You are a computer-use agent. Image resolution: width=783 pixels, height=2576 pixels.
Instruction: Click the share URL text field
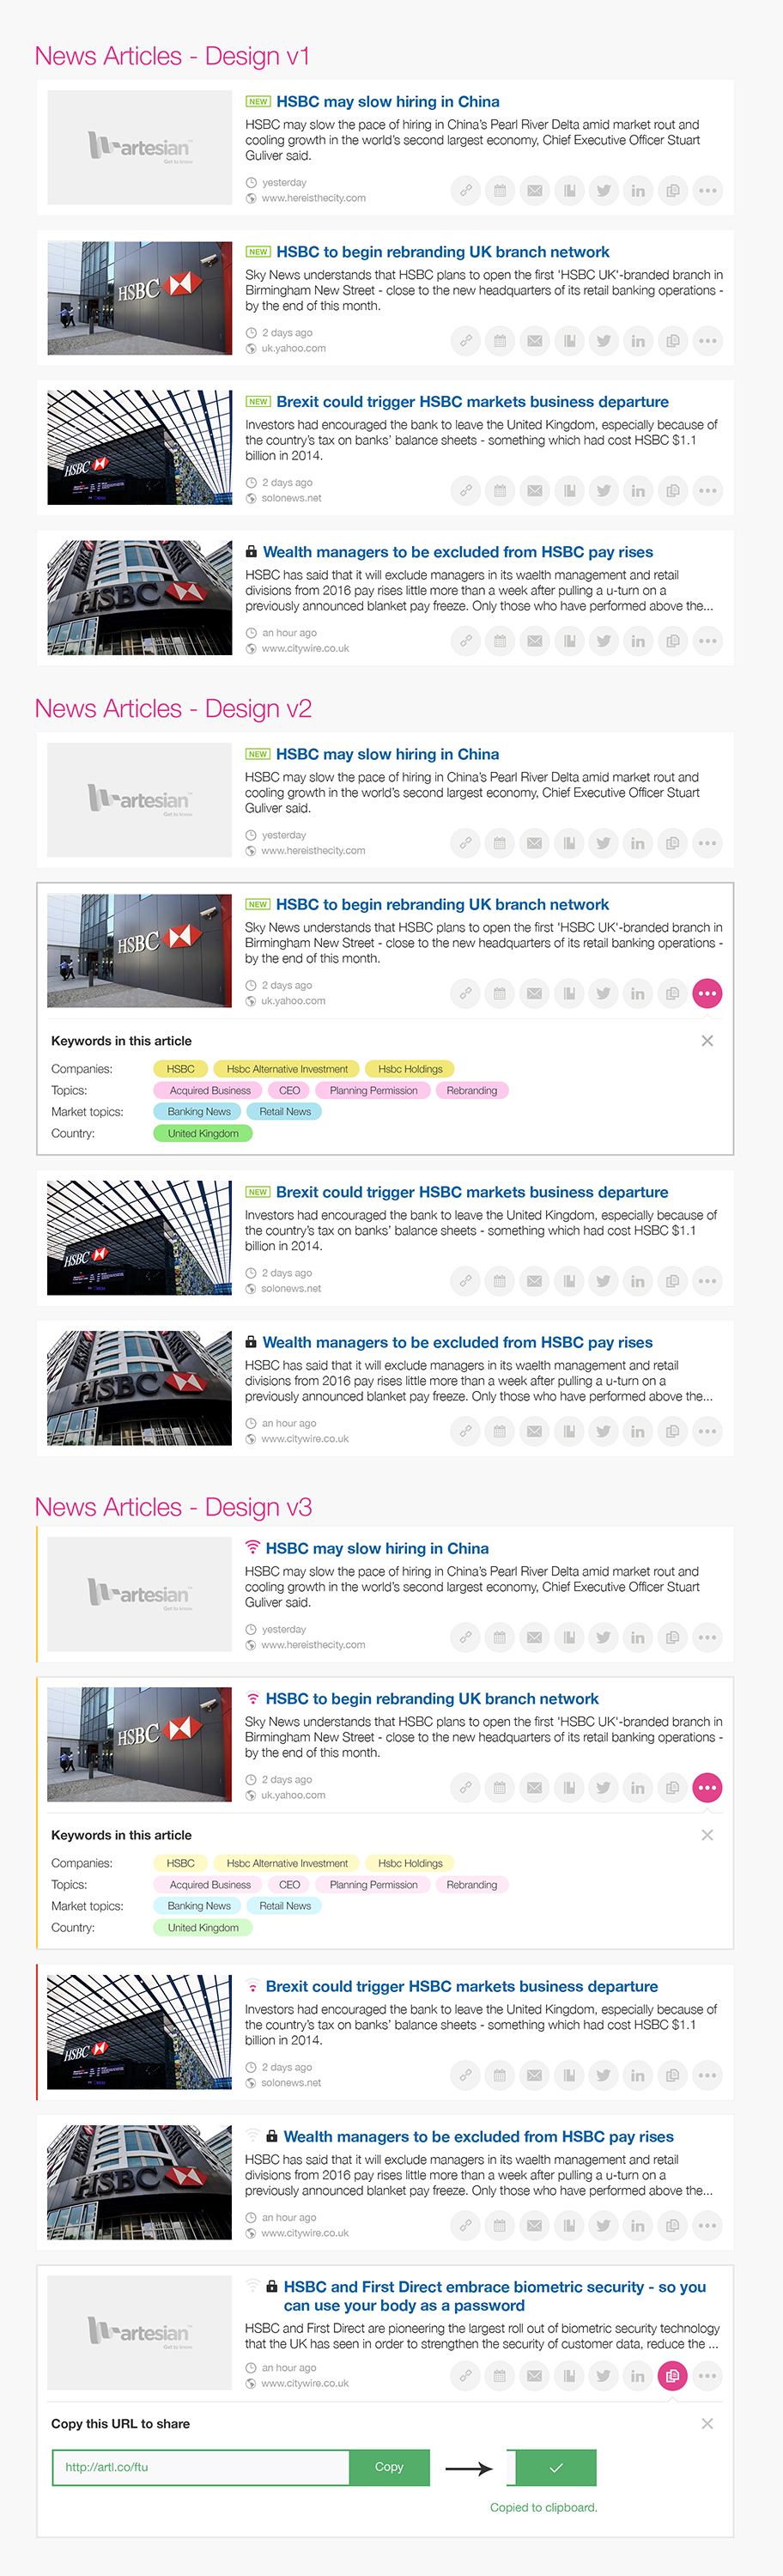tap(201, 2467)
